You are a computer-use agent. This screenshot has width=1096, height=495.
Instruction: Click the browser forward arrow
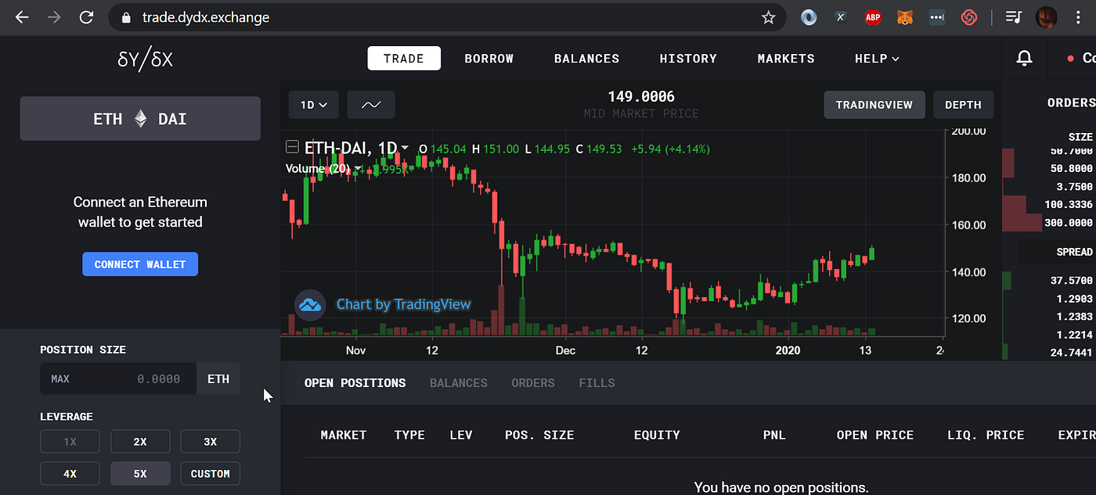[54, 17]
